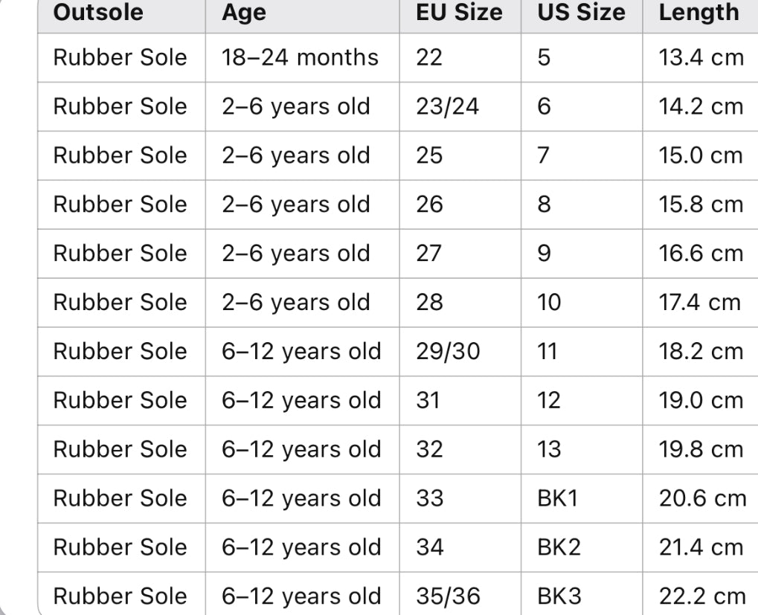This screenshot has height=615, width=758.
Task: Click the Length column header
Action: click(698, 13)
